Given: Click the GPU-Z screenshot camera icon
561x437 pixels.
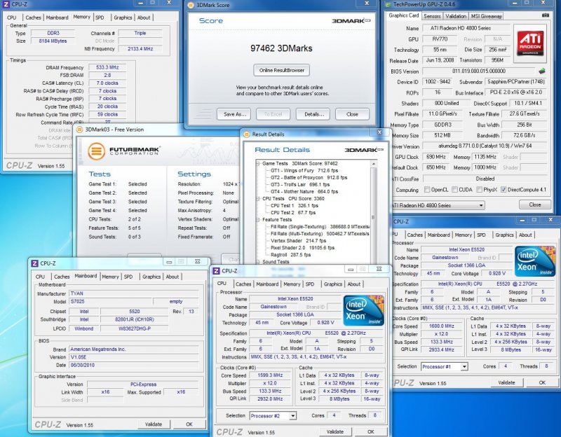Looking at the screenshot, I should point(546,15).
